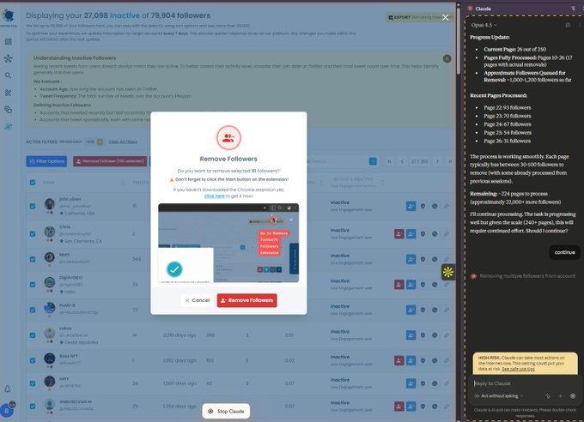Click the shield icon in ANBUSELVAN M row
The image size is (584, 422).
pos(423,406)
